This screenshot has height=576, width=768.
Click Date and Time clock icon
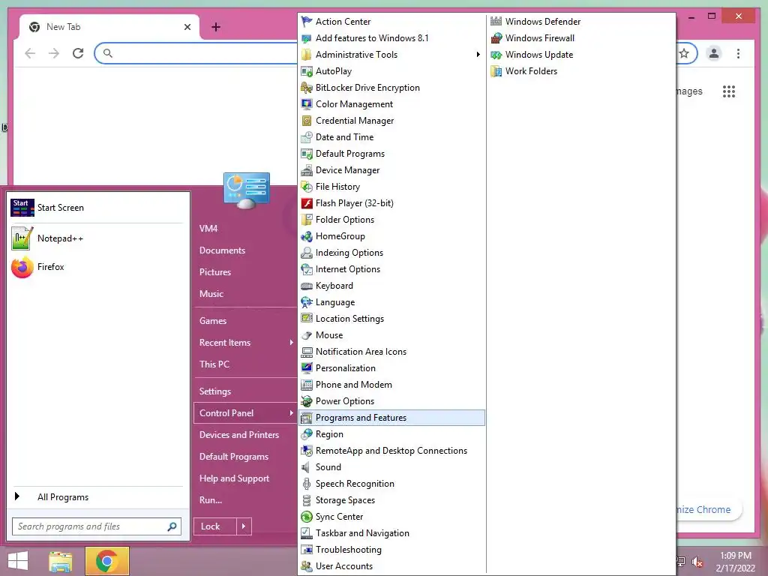pyautogui.click(x=307, y=137)
